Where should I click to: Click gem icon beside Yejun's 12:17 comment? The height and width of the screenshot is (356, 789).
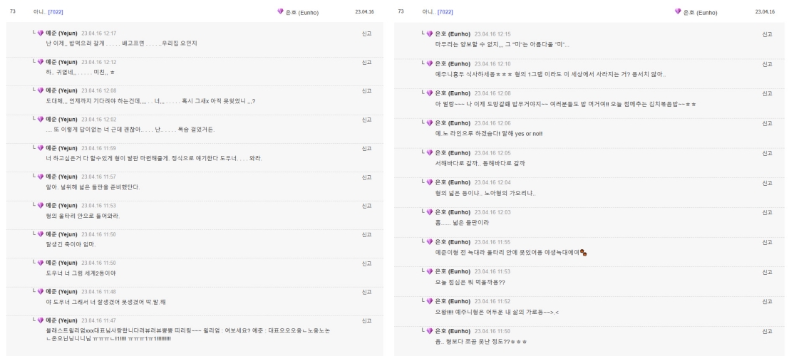point(40,33)
